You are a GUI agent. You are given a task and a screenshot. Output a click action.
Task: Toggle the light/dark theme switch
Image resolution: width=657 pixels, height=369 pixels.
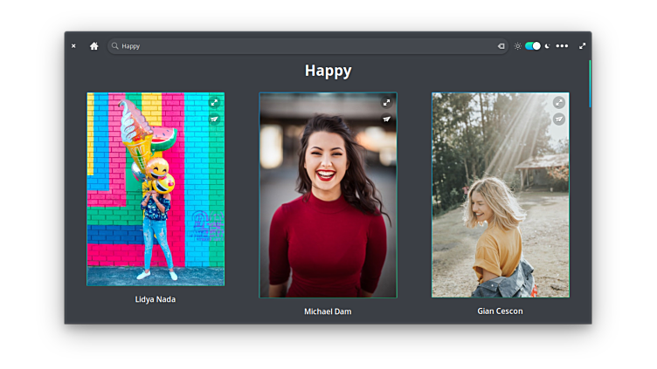pyautogui.click(x=532, y=46)
